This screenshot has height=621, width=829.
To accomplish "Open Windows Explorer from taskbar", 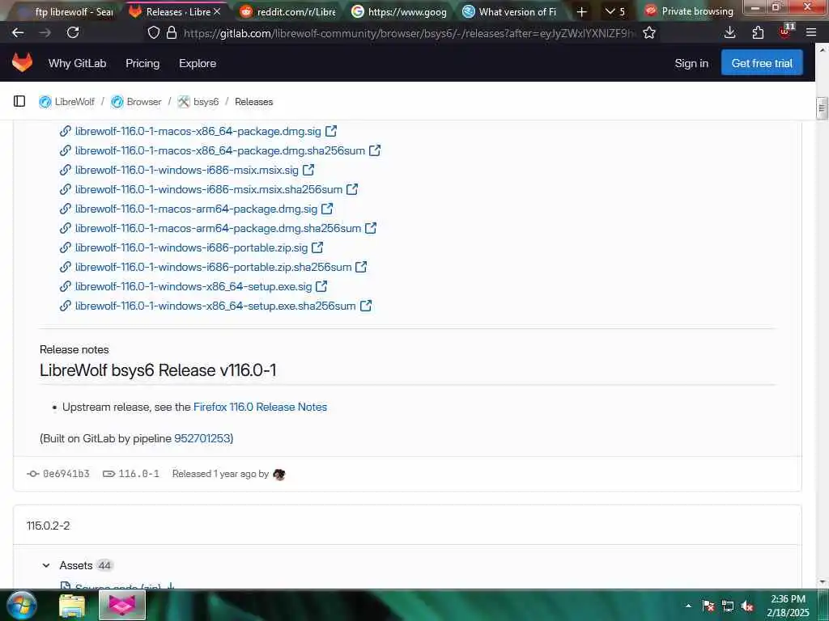I will 72,606.
